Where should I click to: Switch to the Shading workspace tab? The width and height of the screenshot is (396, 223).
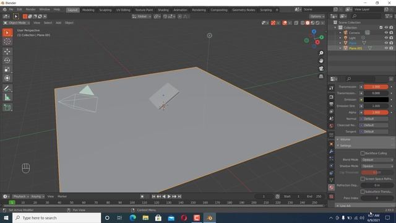pyautogui.click(x=163, y=10)
